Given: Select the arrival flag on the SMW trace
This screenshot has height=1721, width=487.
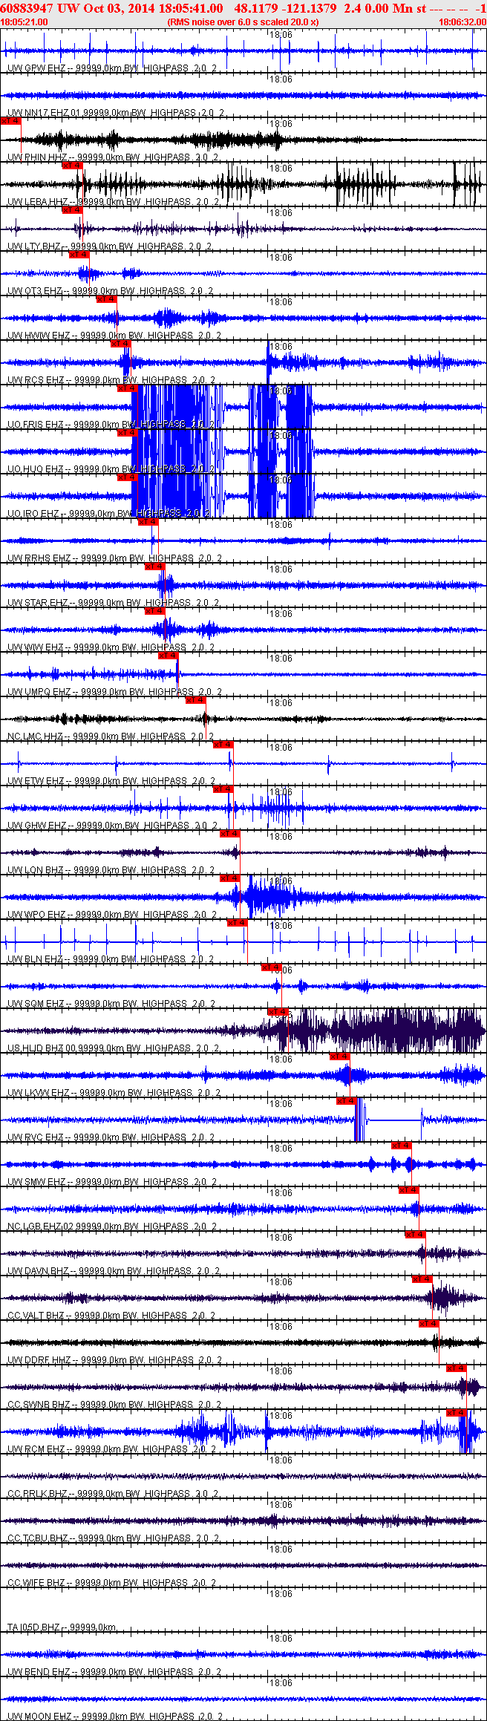Looking at the screenshot, I should pos(401,1145).
